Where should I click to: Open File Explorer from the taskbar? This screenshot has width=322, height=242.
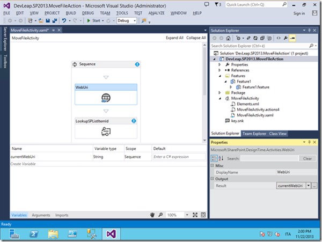click(53, 234)
